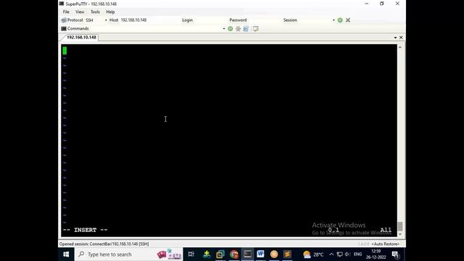Click the round orange taskbar icon
This screenshot has width=464, height=261.
(x=274, y=254)
